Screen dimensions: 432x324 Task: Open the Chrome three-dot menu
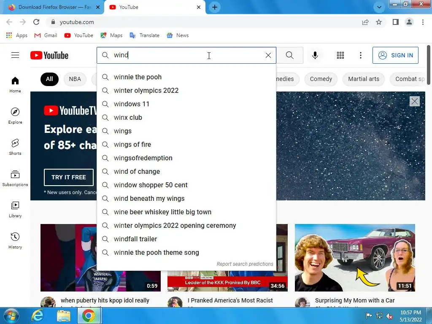point(423,22)
